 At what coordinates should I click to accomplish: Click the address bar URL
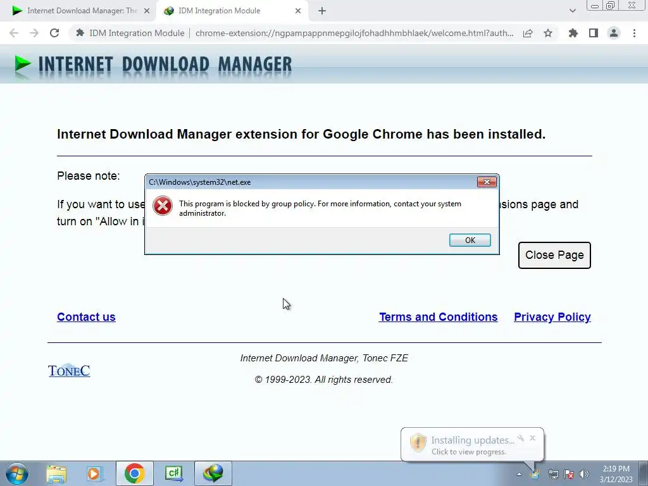click(x=354, y=33)
